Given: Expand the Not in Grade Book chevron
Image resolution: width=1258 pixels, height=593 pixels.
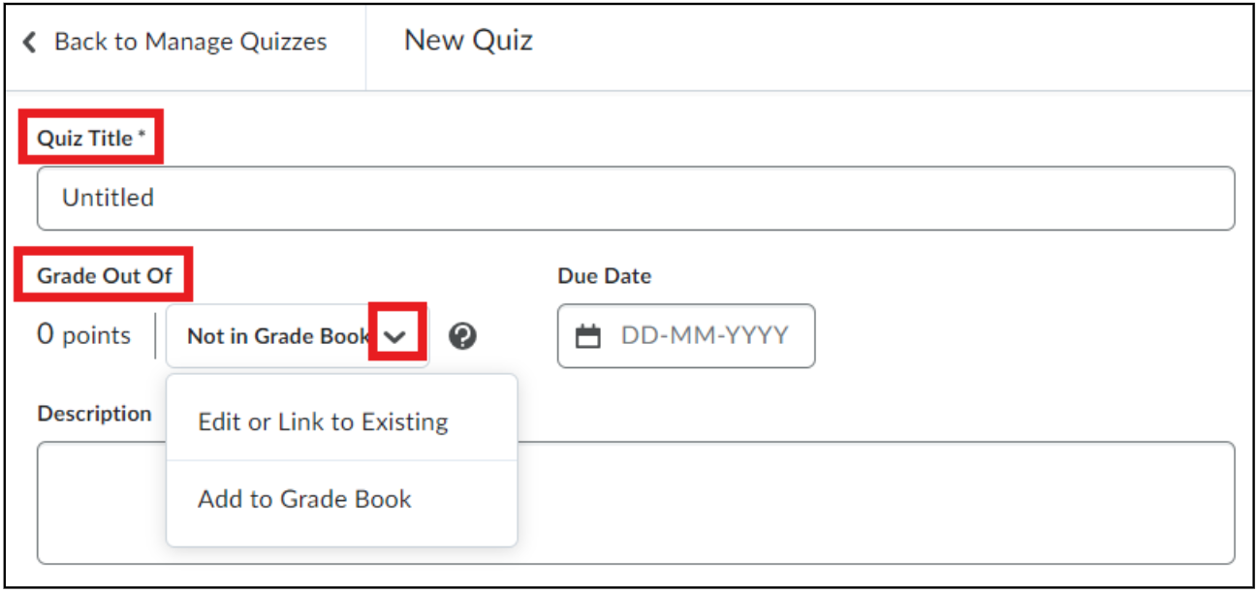Looking at the screenshot, I should pyautogui.click(x=394, y=336).
